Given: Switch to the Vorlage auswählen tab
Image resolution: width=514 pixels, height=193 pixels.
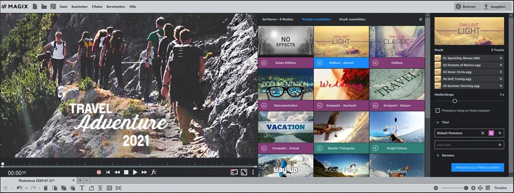Looking at the screenshot, I should tap(316, 19).
